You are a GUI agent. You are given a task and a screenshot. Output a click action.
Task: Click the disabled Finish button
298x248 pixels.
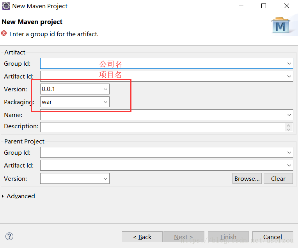228,237
